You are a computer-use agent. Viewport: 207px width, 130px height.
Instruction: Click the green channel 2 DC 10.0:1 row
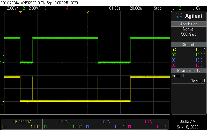[x=189, y=55]
